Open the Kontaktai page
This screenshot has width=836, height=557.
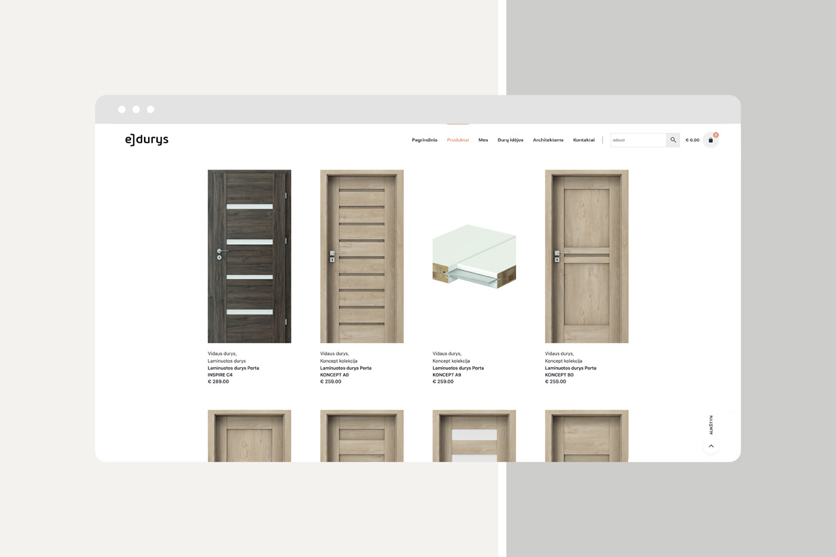pos(584,140)
